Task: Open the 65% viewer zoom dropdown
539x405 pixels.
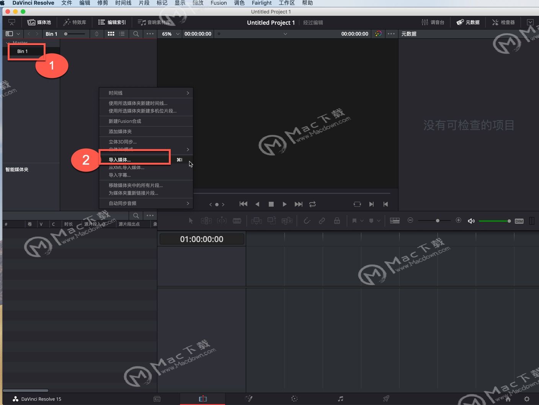Action: (171, 34)
